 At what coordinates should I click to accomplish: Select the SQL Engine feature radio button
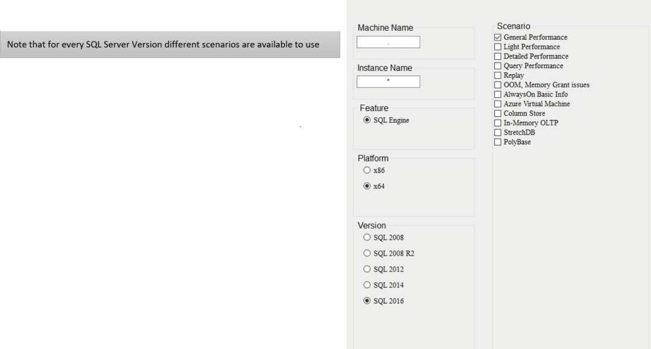[x=367, y=121]
